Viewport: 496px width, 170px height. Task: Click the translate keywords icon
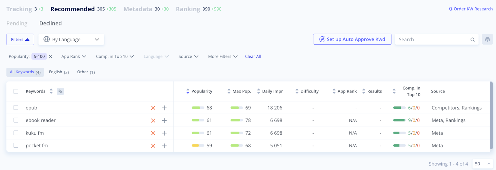click(x=60, y=91)
